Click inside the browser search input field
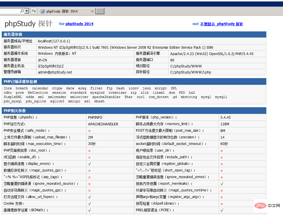Viewport: 283px width, 215px height. (12, 11)
